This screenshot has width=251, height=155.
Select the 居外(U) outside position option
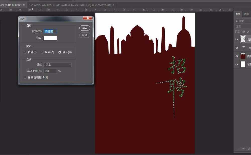[60, 52]
